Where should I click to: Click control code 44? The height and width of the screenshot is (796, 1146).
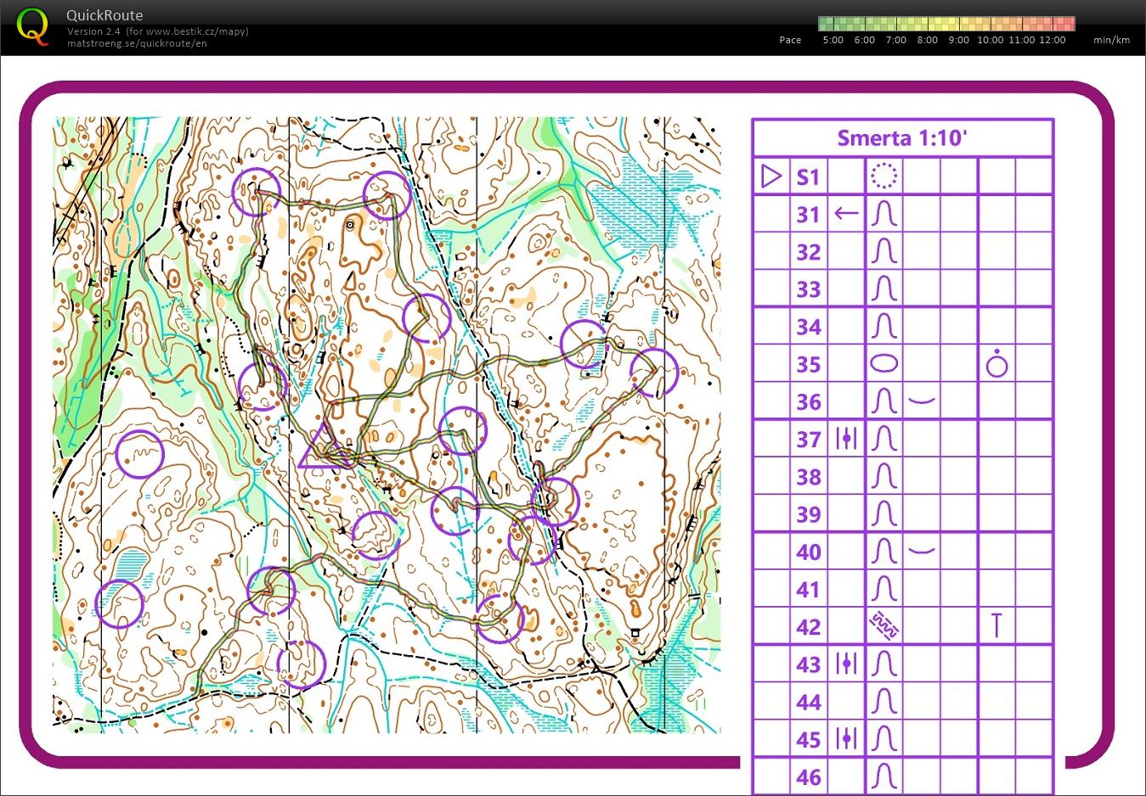[809, 702]
